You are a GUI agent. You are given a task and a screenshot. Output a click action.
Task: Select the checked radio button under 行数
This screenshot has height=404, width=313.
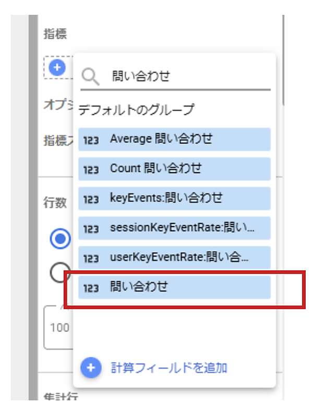coord(60,239)
